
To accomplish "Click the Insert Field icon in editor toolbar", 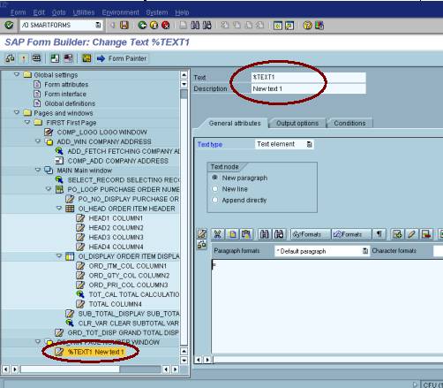I will click(397, 234).
